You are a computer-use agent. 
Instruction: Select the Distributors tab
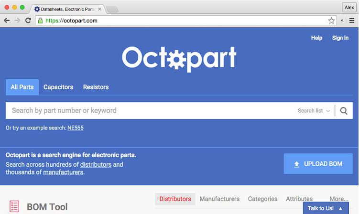175,199
